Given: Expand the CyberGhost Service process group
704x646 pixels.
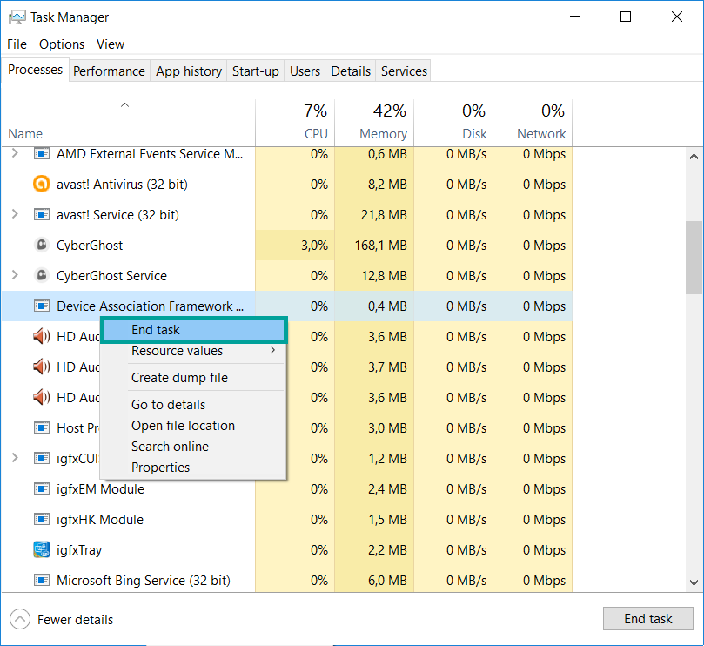Looking at the screenshot, I should pos(15,276).
